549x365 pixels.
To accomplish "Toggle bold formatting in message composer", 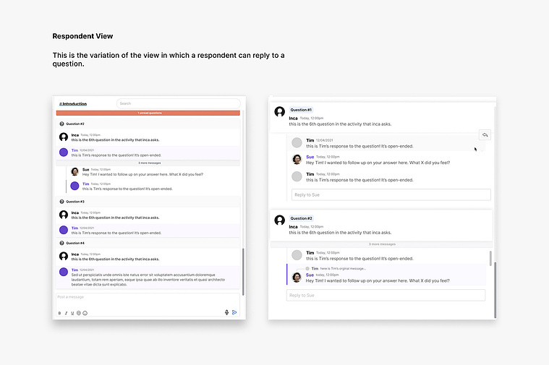I will (59, 313).
